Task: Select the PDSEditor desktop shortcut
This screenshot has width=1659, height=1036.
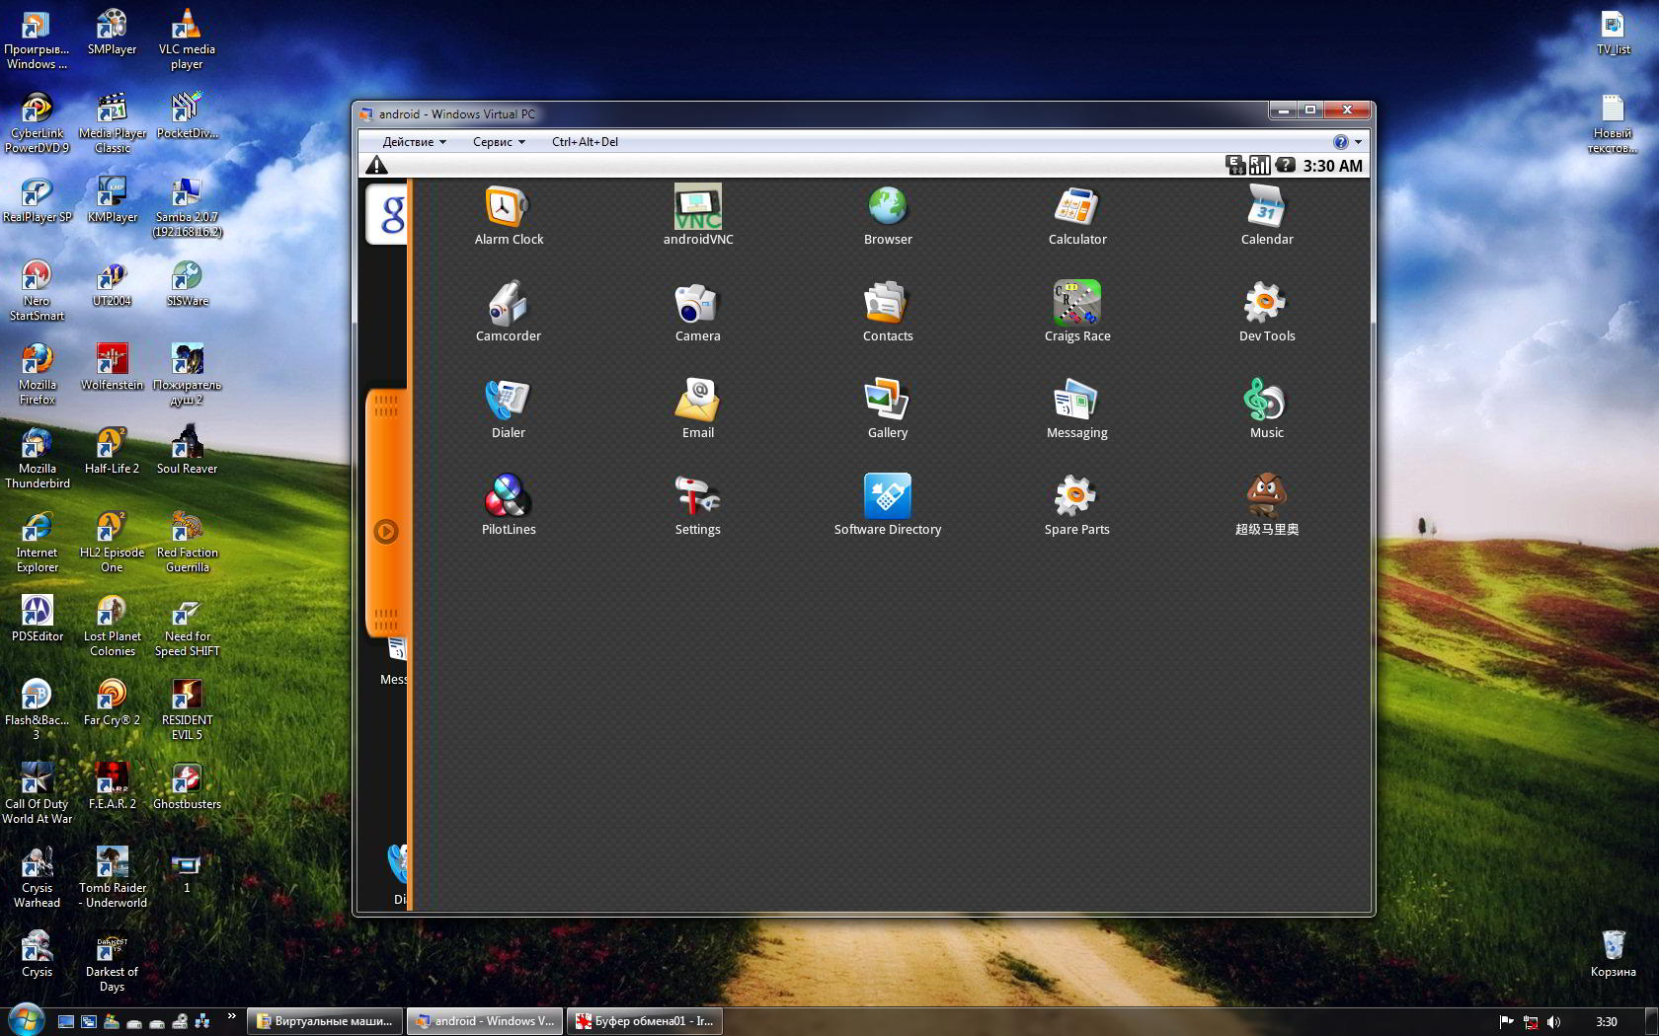Action: pyautogui.click(x=38, y=620)
